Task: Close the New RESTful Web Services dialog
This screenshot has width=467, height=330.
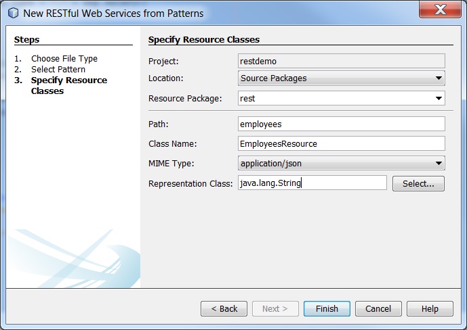Action: tap(440, 9)
